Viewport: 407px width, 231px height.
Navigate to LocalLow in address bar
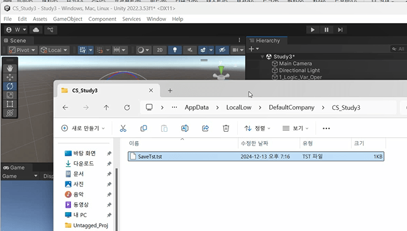coord(239,107)
